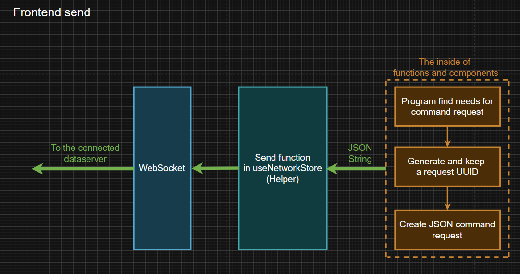Viewport: 520px width, 274px height.
Task: Select the orange arrow below the "Program find needs" box
Action: click(x=447, y=137)
